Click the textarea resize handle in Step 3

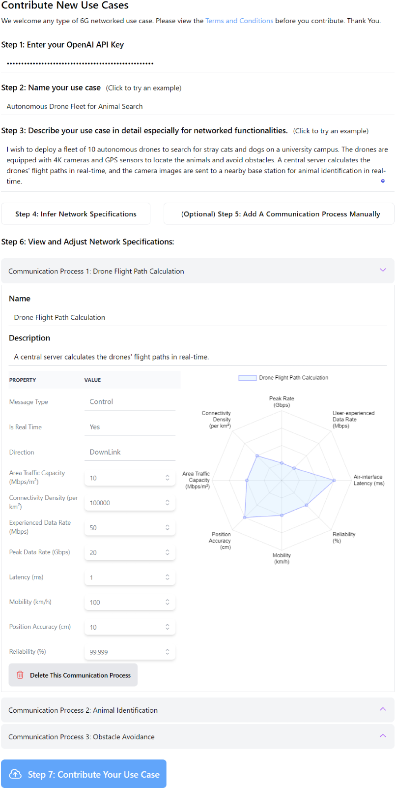(x=383, y=181)
